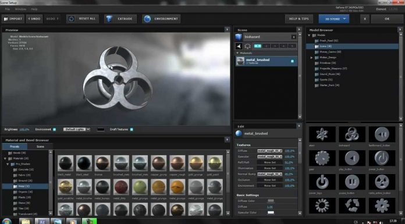Open Help & Tips

(299, 19)
